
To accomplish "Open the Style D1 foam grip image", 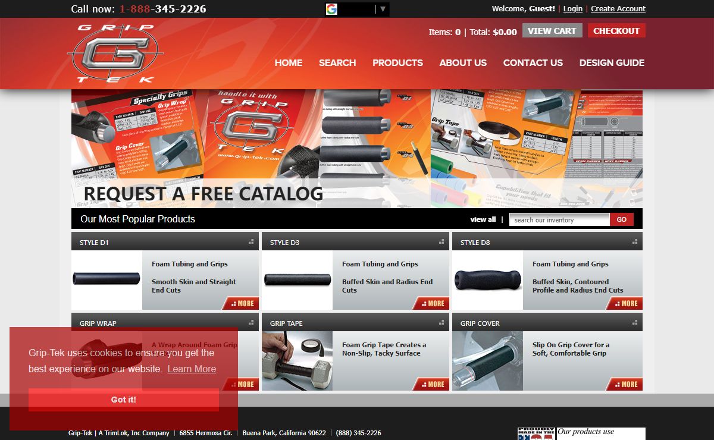I will (107, 279).
